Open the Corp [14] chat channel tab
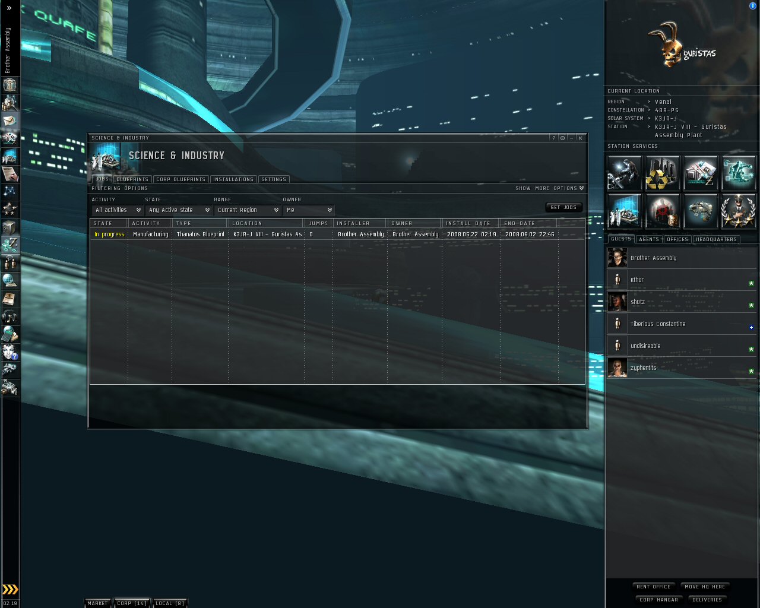 click(x=132, y=603)
